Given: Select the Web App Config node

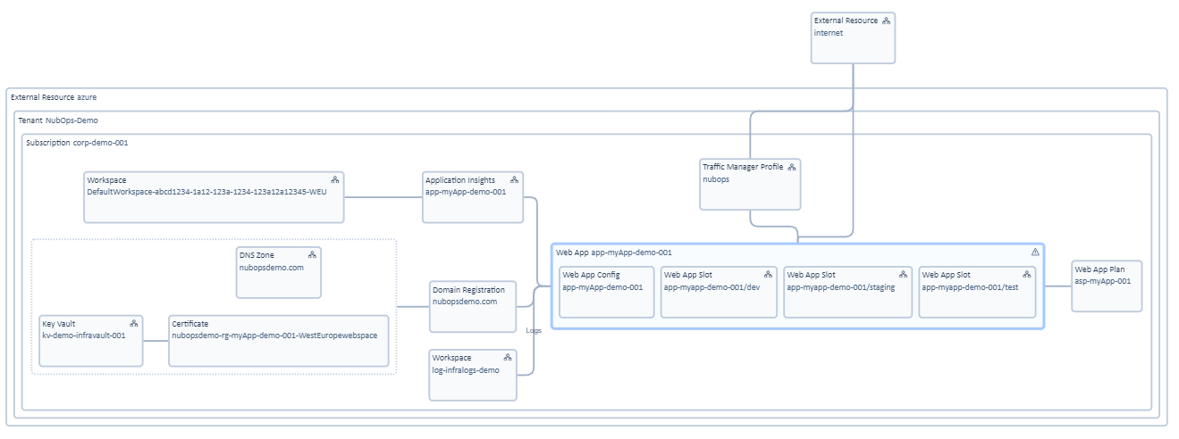Looking at the screenshot, I should pos(606,292).
